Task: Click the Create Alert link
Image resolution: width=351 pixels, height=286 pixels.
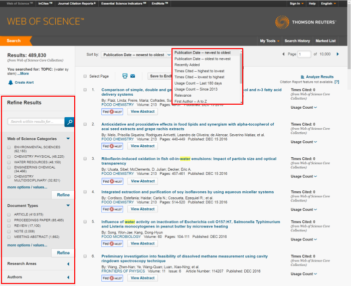Action: pyautogui.click(x=24, y=83)
